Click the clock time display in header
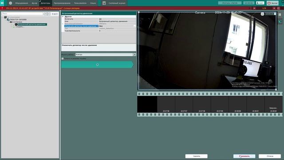The height and width of the screenshot is (160, 284). [x=249, y=3]
